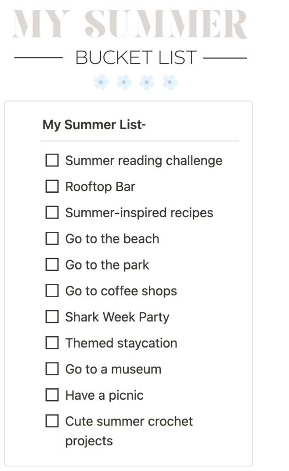Check the Go to a museum box
The image size is (289, 471).
(52, 369)
